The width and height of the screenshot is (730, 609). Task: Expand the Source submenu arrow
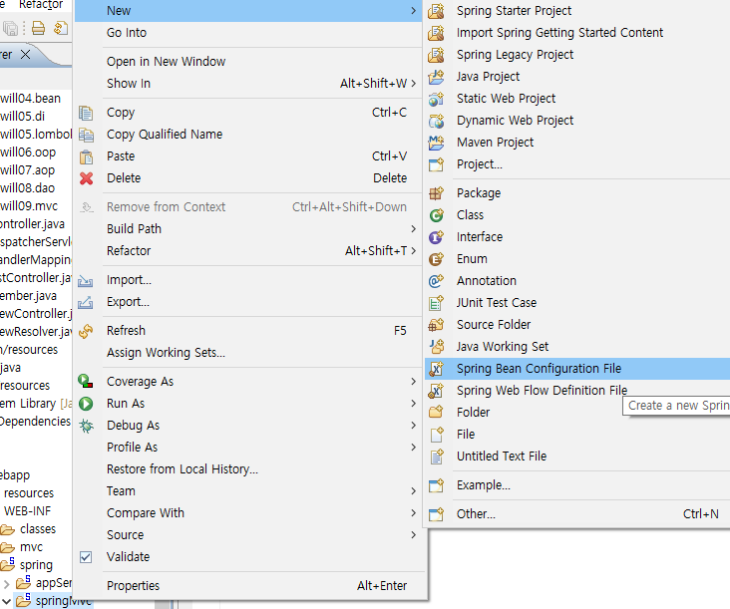414,534
